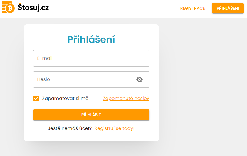Click the Štosuj.cz wordmark in header

tap(33, 7)
